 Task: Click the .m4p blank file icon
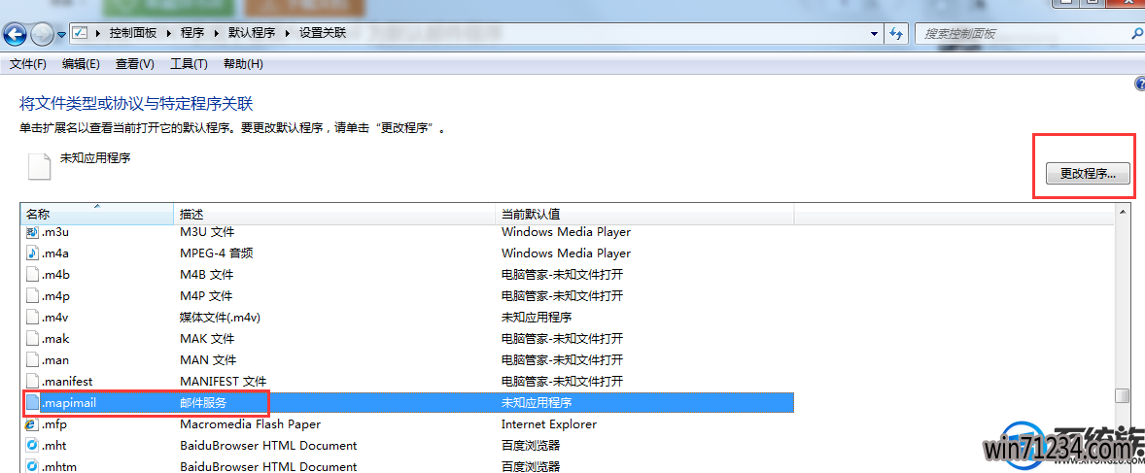pyautogui.click(x=32, y=295)
